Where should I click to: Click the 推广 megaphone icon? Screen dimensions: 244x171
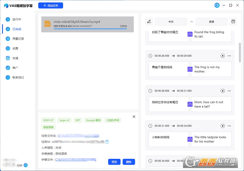point(8,68)
